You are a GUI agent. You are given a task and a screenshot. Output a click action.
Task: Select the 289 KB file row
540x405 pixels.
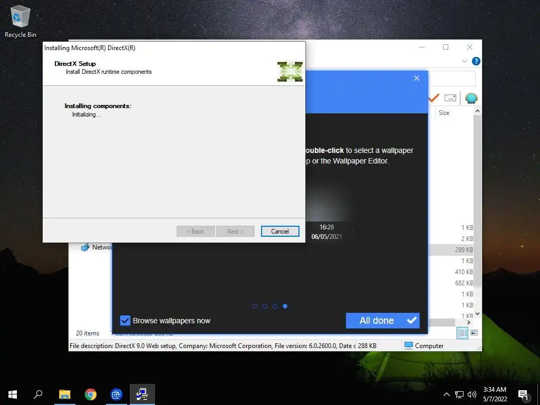tap(451, 249)
